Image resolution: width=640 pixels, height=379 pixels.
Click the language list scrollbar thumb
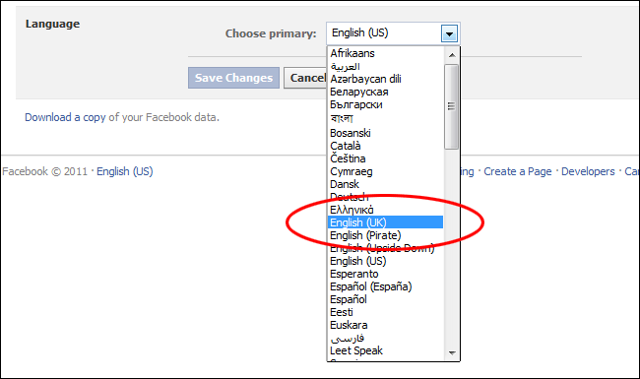451,107
